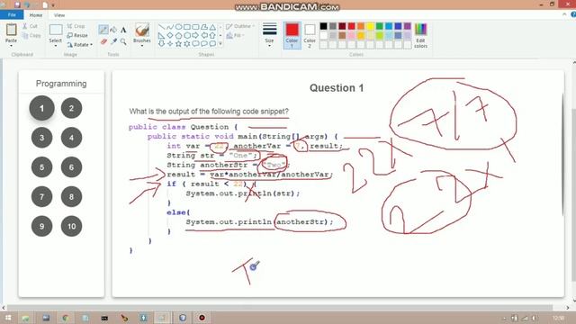This screenshot has width=576, height=324.
Task: Pick the brown color swatch
Action: click(x=342, y=35)
